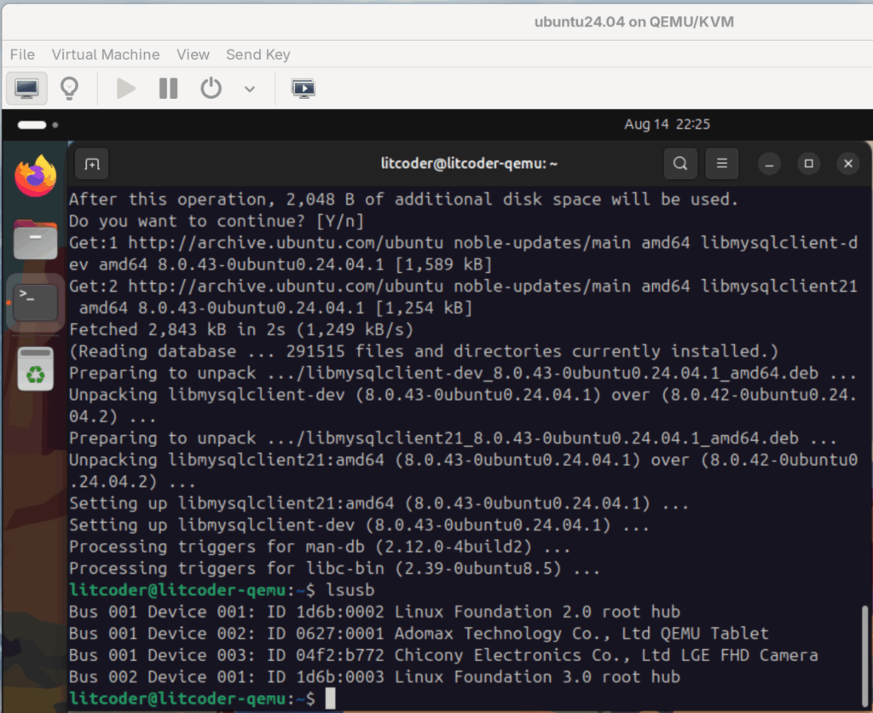
Task: Open the File menu
Action: [22, 55]
